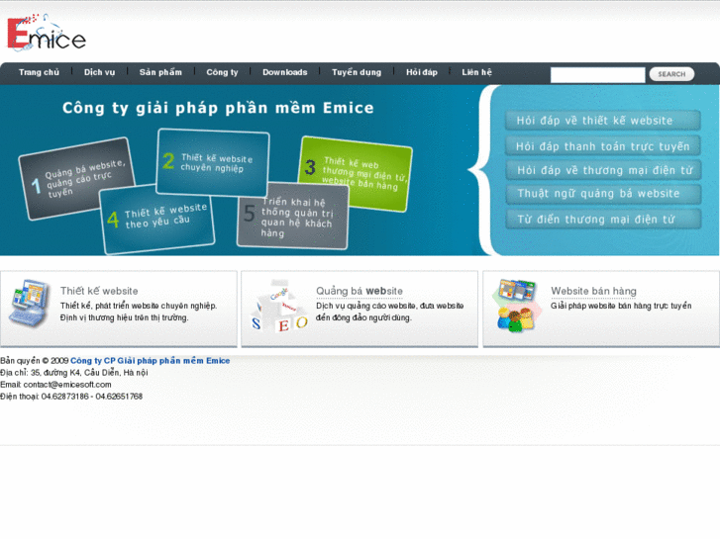Screen dimensions: 720x539
Task: Select card 4 Thiết kế website theo yêu cầu
Action: pyautogui.click(x=156, y=220)
